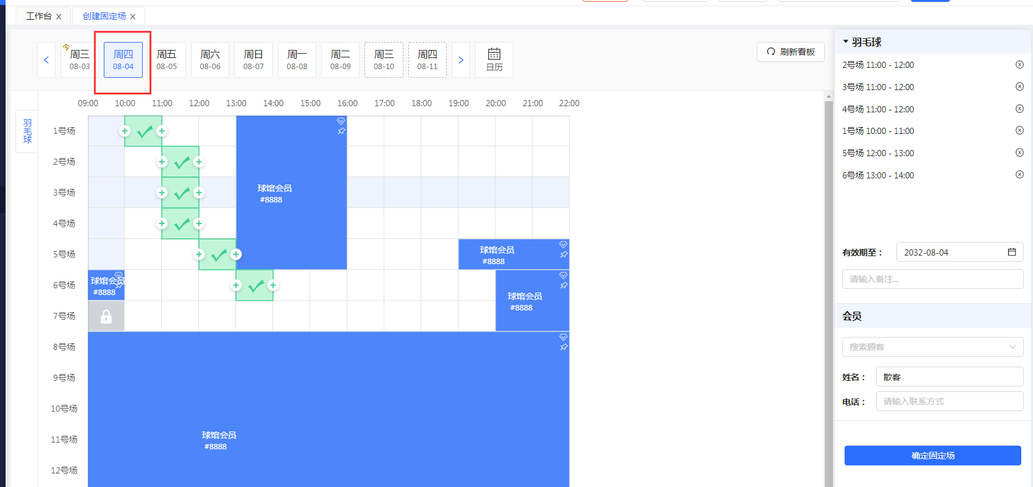Extend 1号场 selection with right plus icon

[x=162, y=131]
